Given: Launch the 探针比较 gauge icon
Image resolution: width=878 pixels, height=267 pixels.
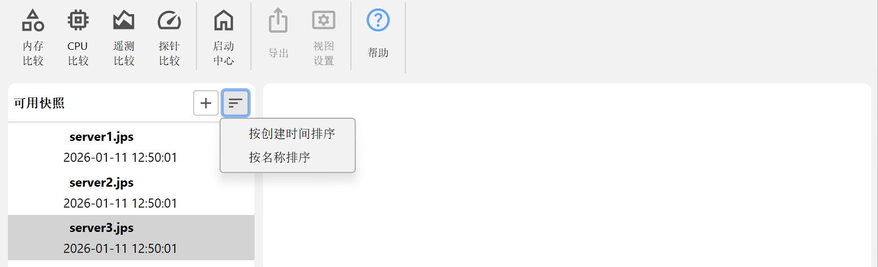Looking at the screenshot, I should 169,37.
